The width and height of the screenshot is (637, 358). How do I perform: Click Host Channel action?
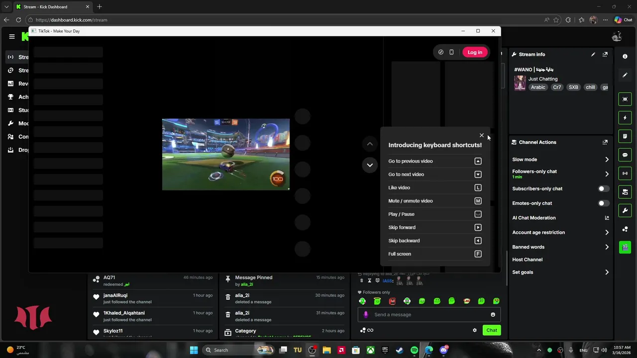tap(528, 260)
